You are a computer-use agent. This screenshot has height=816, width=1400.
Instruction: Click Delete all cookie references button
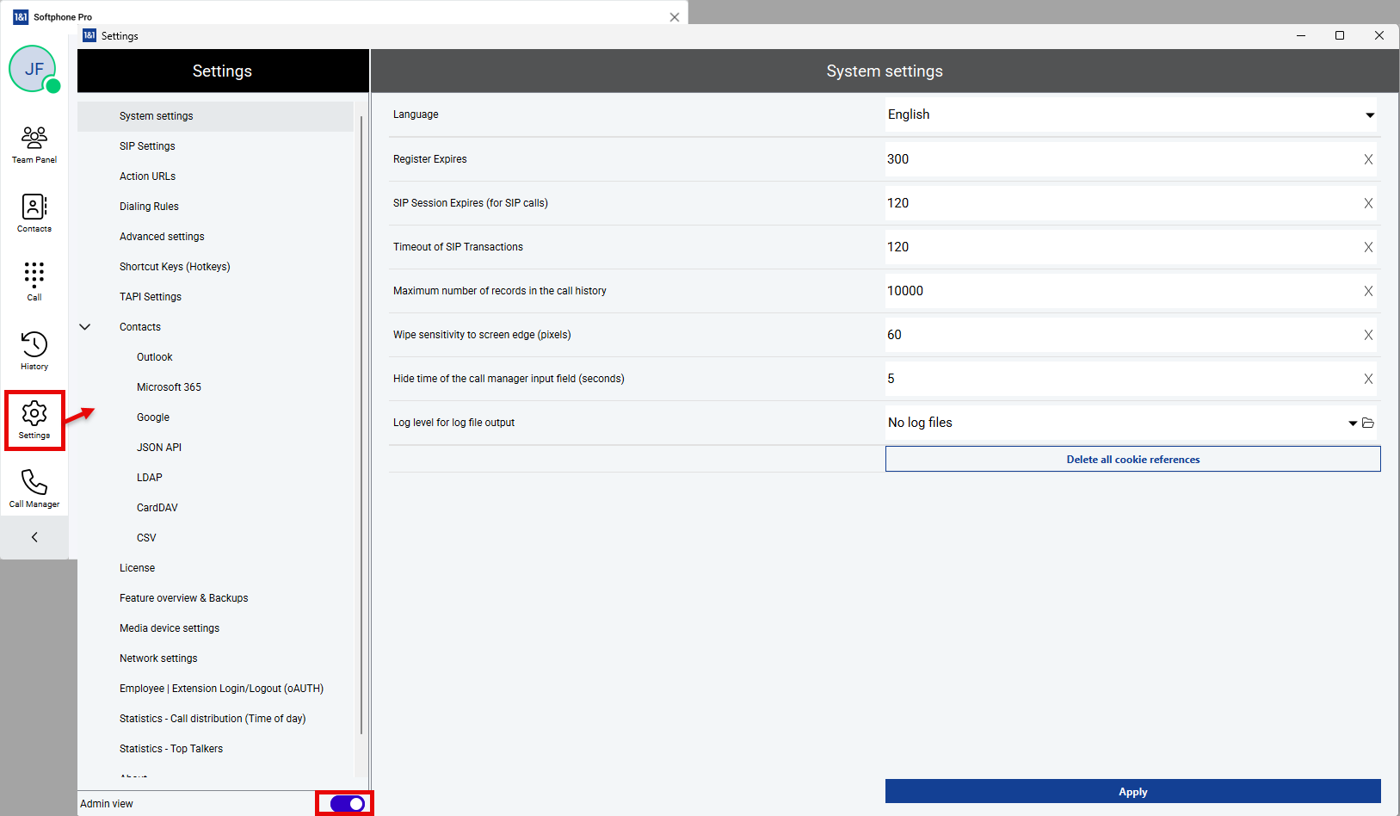pyautogui.click(x=1132, y=460)
